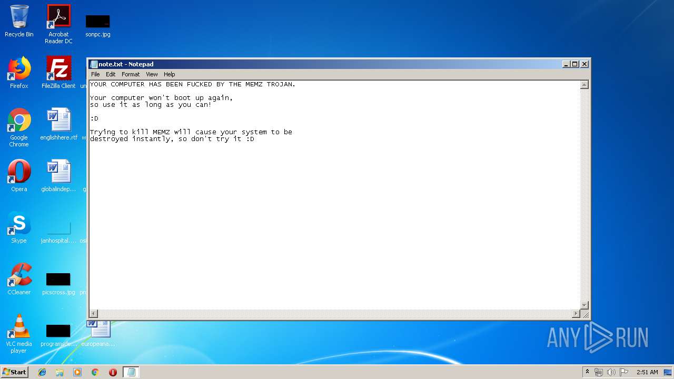Click Notepad horizontal scrollbar left arrow
Viewport: 674px width, 379px height.
[x=94, y=314]
